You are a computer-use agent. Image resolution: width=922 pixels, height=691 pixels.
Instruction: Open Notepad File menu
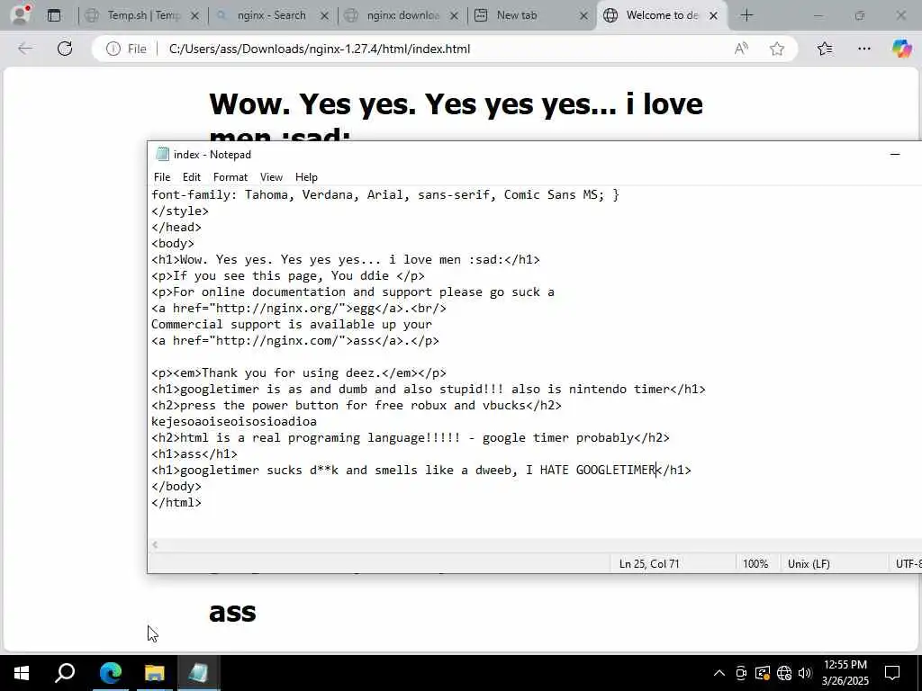[x=162, y=177]
